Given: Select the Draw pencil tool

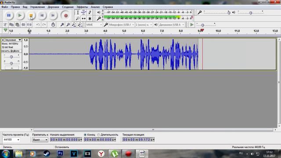Looking at the screenshot, I should [90, 13].
